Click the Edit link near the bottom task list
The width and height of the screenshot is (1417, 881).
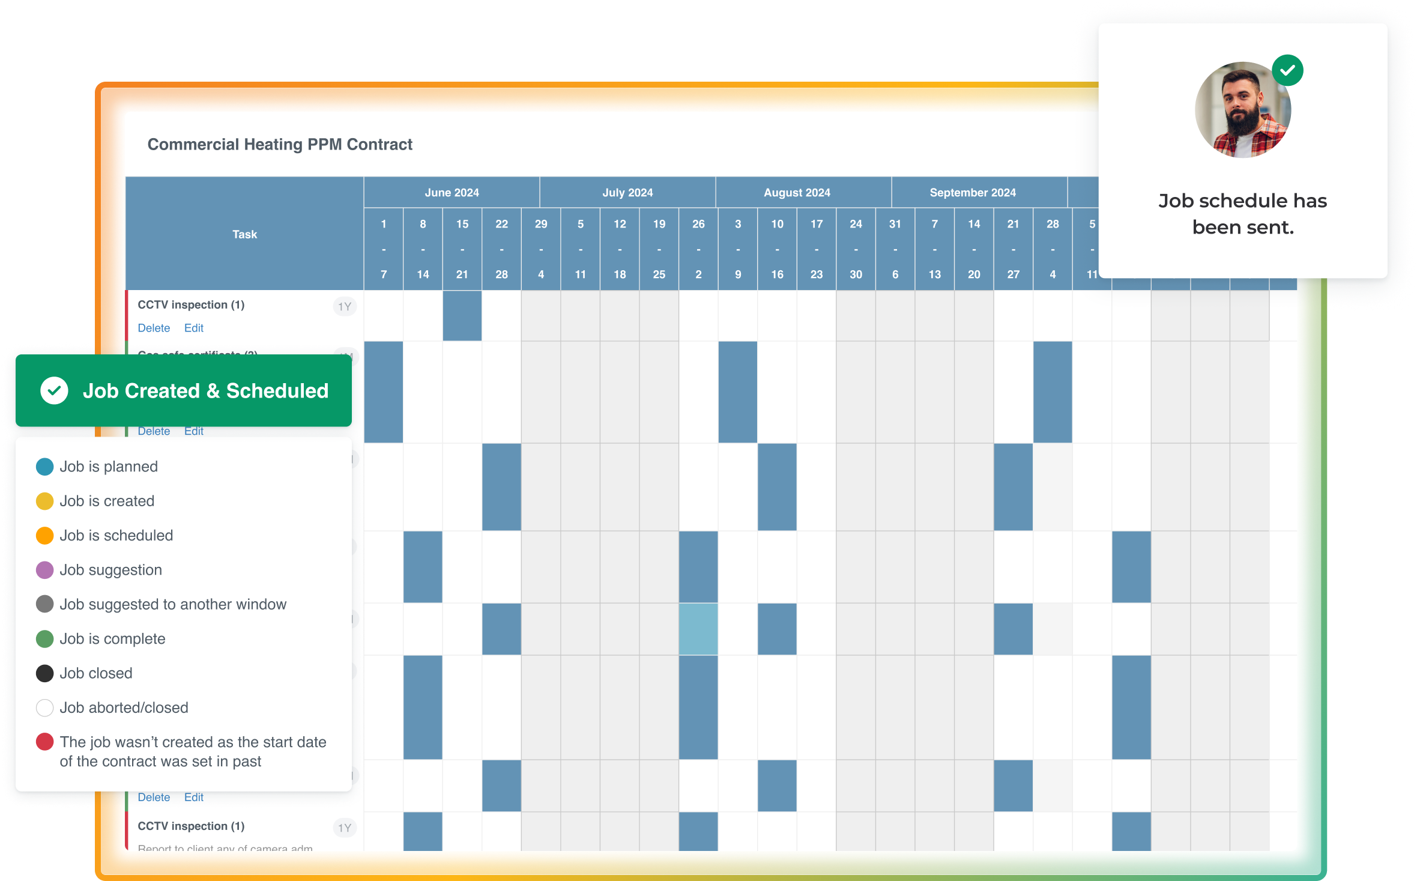(x=193, y=797)
